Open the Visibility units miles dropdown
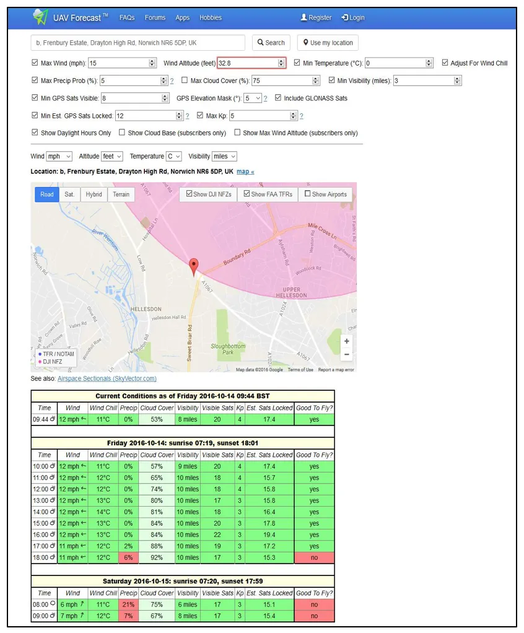This screenshot has width=524, height=633. (x=224, y=156)
